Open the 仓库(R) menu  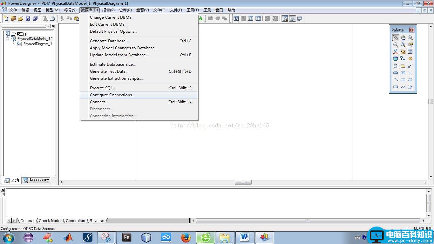[x=125, y=10]
